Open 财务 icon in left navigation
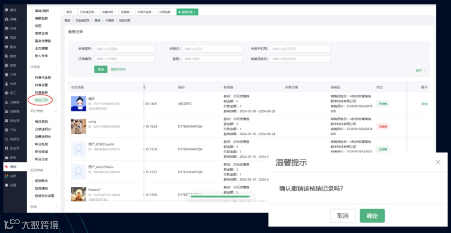Screen dimensions: 451x233 [7, 157]
